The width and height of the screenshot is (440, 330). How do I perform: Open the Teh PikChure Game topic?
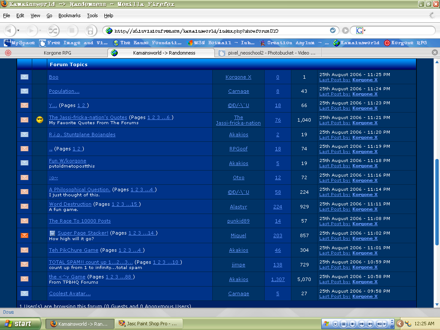73,250
